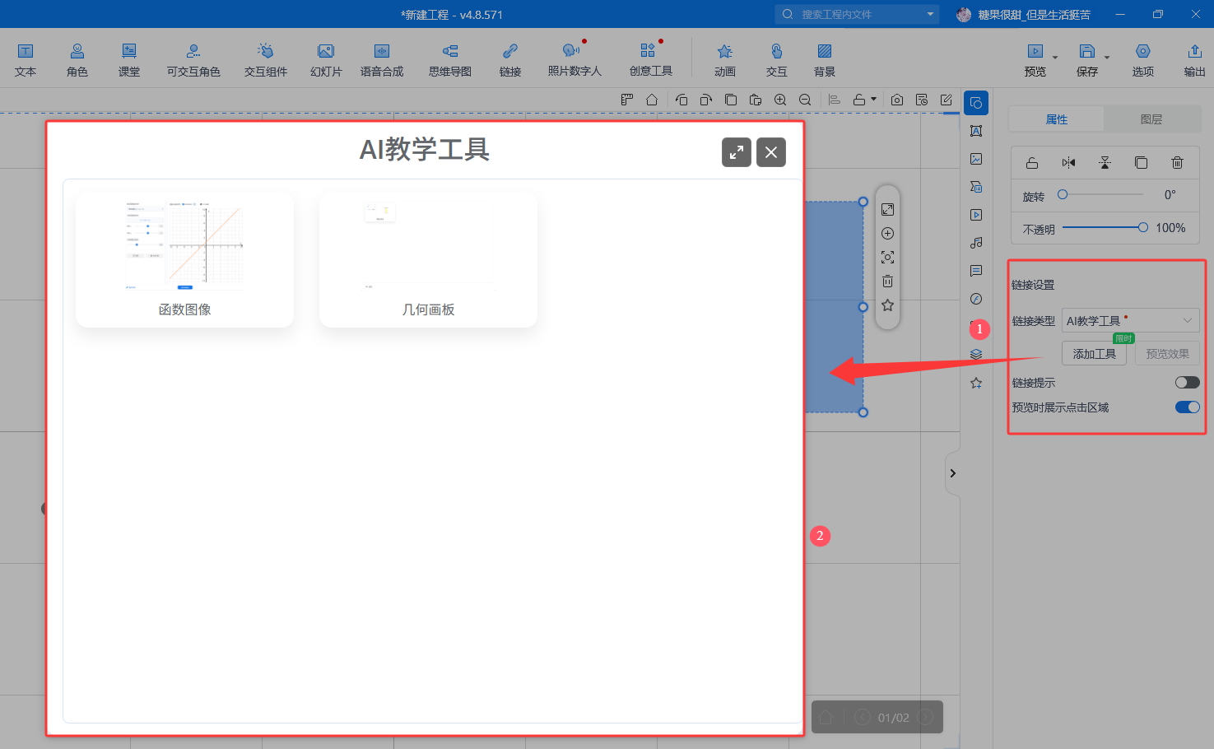
Task: Open the 照片数字人 tool
Action: click(x=574, y=59)
